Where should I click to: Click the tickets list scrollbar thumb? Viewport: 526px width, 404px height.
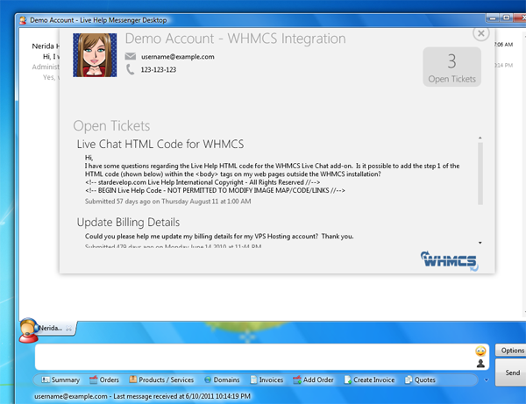pyautogui.click(x=480, y=174)
